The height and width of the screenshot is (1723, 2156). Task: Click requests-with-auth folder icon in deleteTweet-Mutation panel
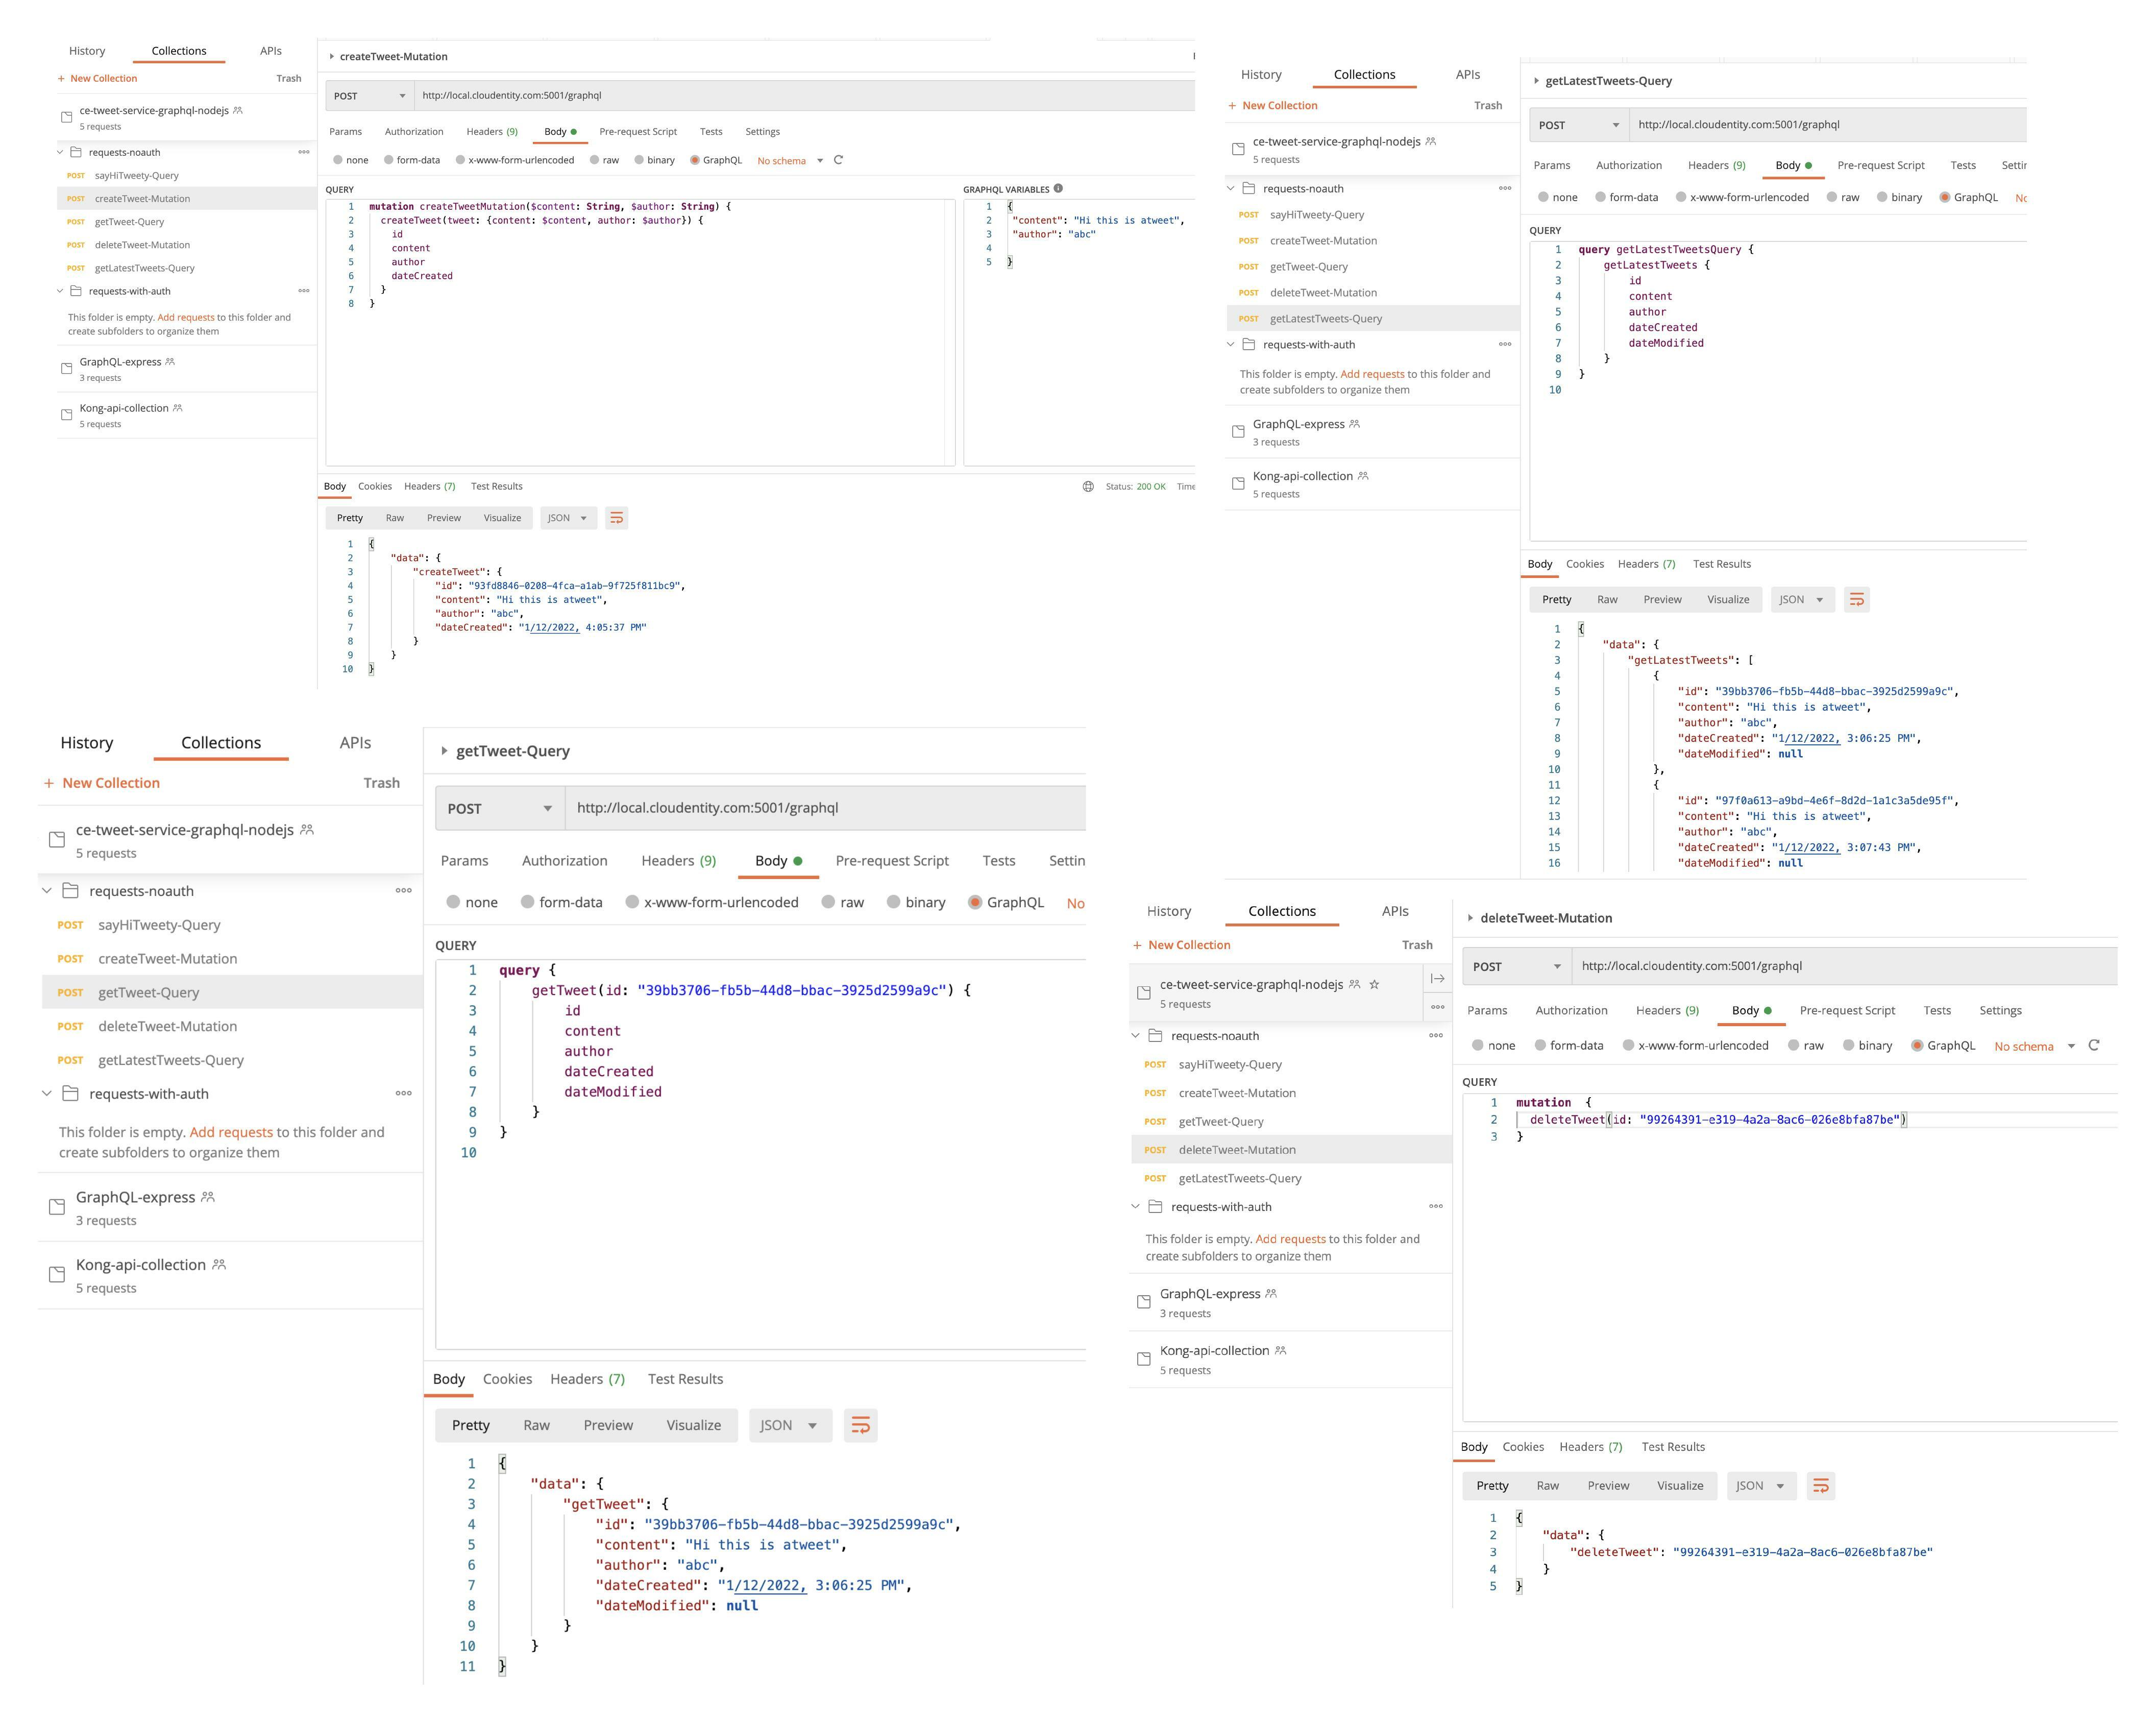click(x=1155, y=1206)
